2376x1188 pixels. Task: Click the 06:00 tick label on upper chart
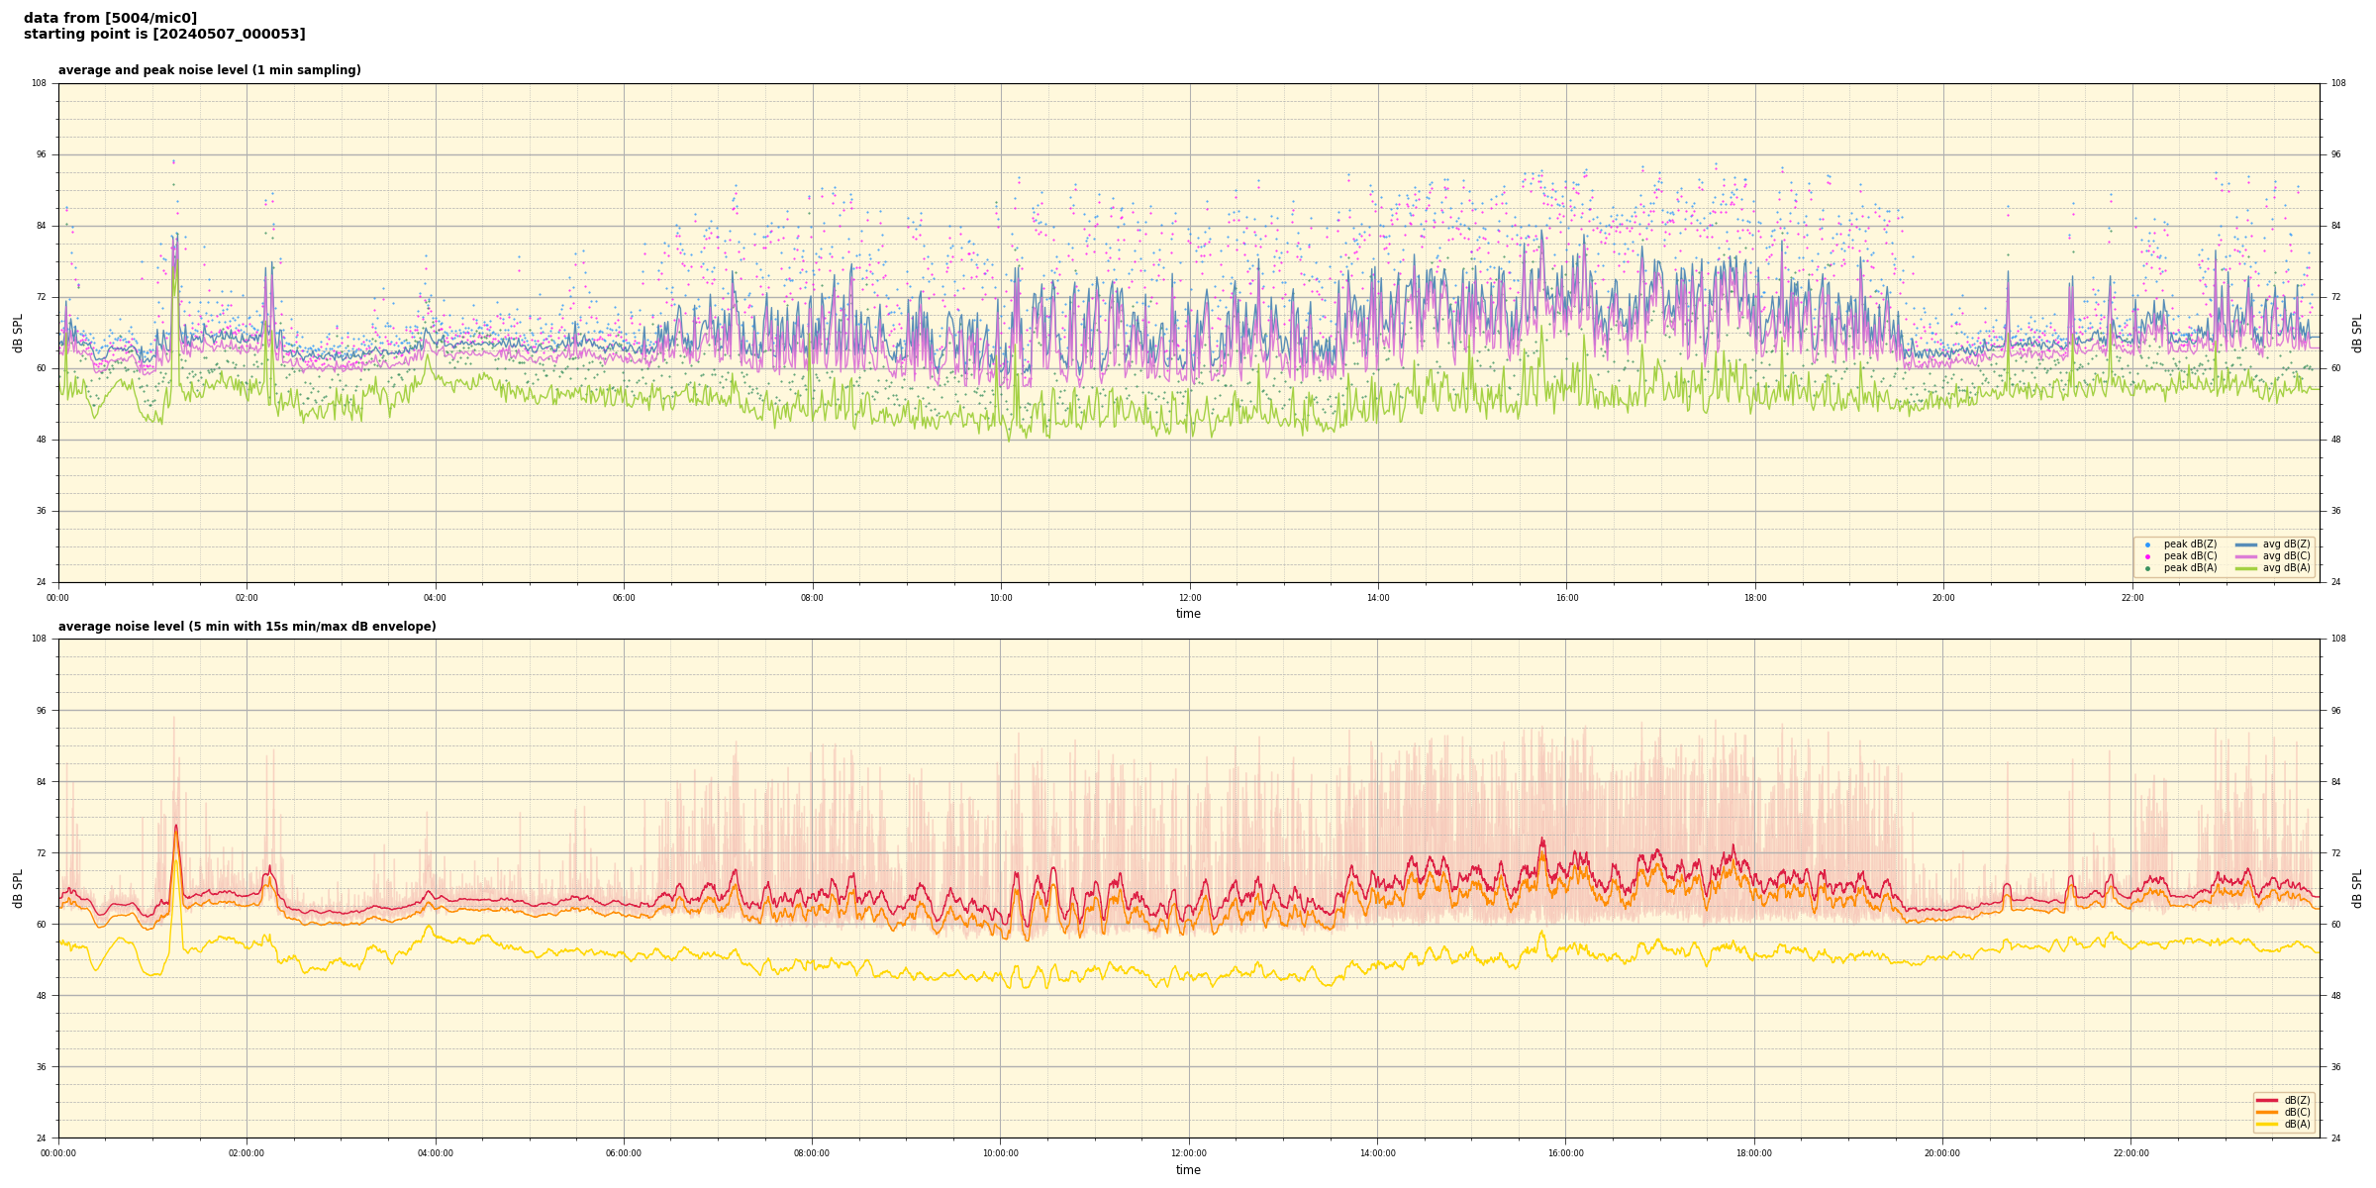pyautogui.click(x=624, y=598)
